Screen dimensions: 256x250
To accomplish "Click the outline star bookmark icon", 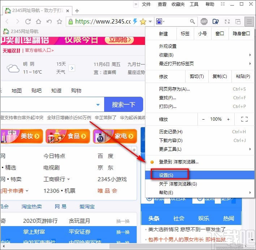I will (x=59, y=21).
